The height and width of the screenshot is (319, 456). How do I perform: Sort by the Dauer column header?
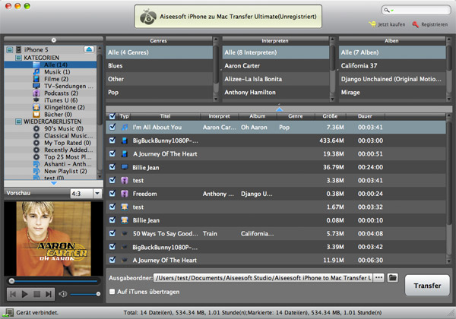click(365, 116)
